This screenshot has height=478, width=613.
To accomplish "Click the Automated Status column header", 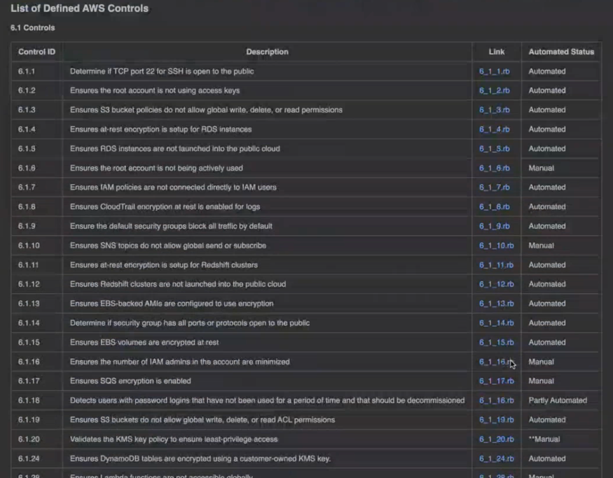I will 561,52.
